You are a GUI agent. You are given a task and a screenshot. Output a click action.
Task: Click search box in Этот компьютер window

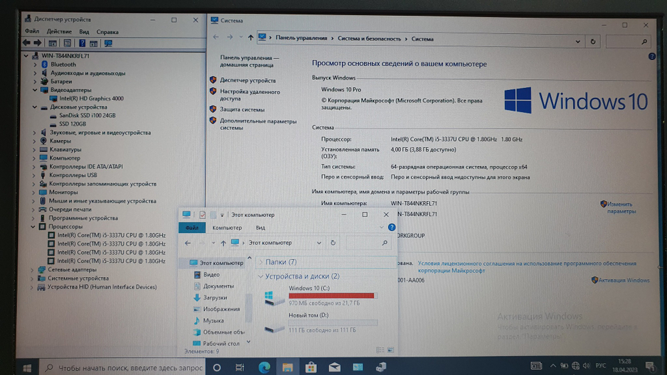tap(368, 243)
